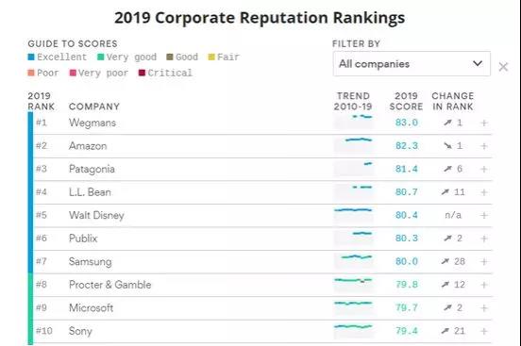521x346 pixels.
Task: Click the Samsung company name
Action: point(90,262)
